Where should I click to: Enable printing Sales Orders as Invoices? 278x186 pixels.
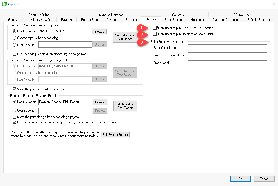tap(155, 28)
